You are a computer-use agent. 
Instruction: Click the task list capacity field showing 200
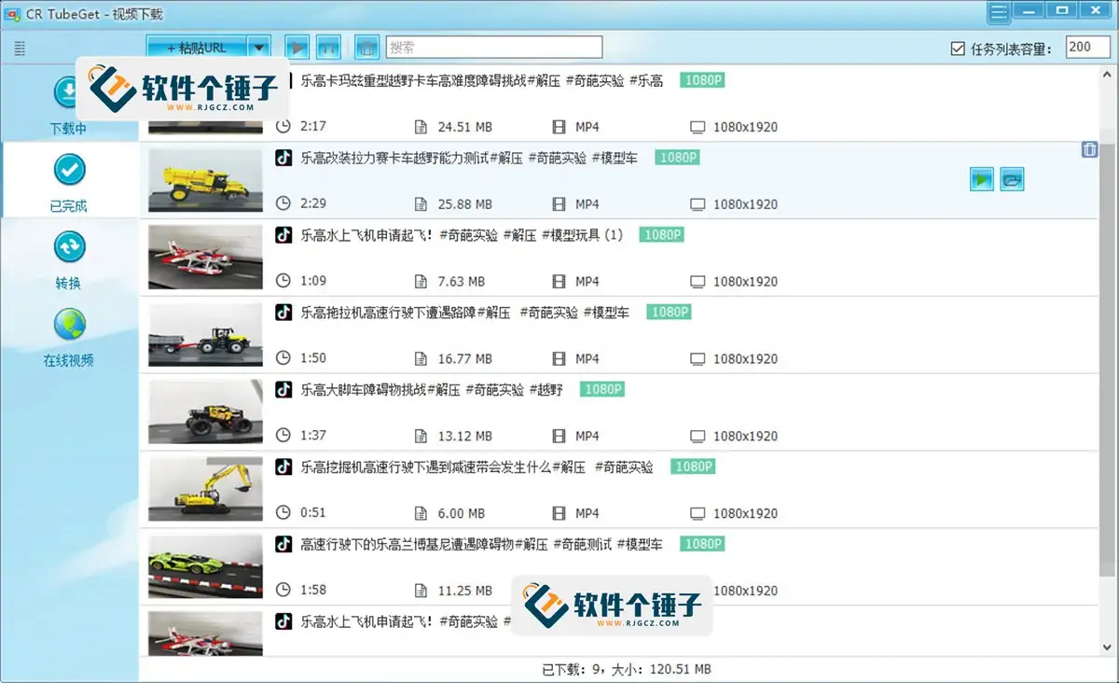point(1088,48)
